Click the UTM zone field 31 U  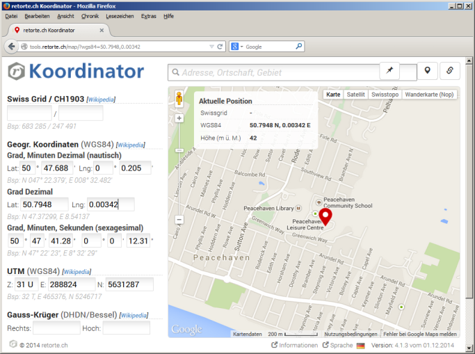tap(26, 284)
